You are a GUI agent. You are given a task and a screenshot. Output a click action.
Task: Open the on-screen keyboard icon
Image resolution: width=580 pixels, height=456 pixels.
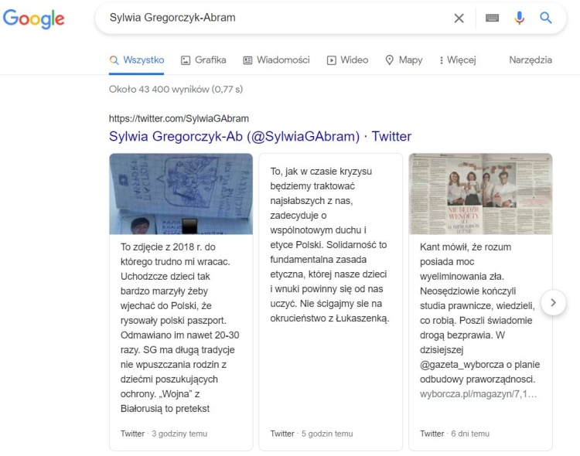[492, 18]
